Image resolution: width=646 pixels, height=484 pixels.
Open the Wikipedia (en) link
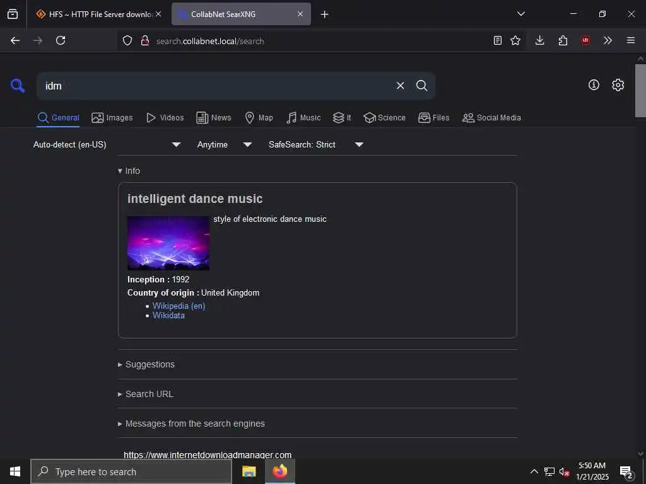(179, 306)
